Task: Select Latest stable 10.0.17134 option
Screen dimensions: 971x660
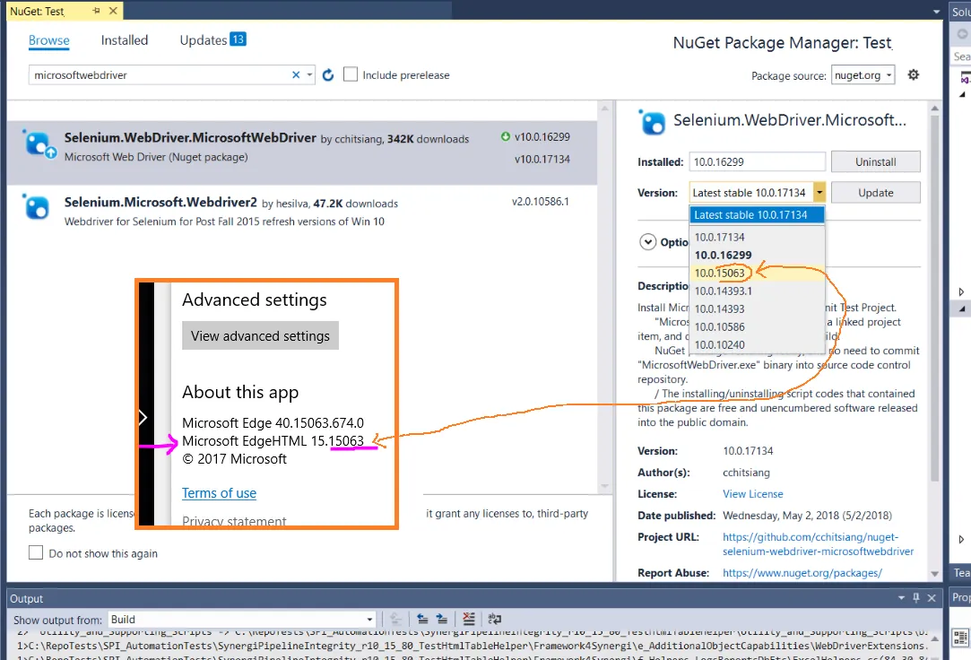Action: (x=757, y=215)
